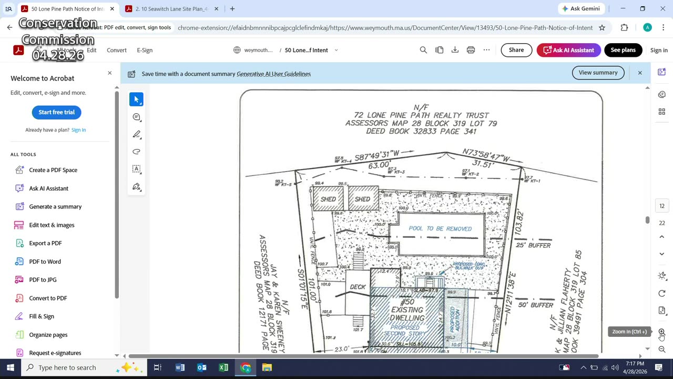Choose the freehand draw loop tool
Screen dimensions: 673x379
136,152
